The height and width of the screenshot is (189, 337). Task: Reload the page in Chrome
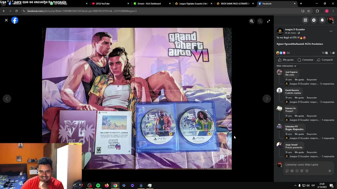pos(16,11)
